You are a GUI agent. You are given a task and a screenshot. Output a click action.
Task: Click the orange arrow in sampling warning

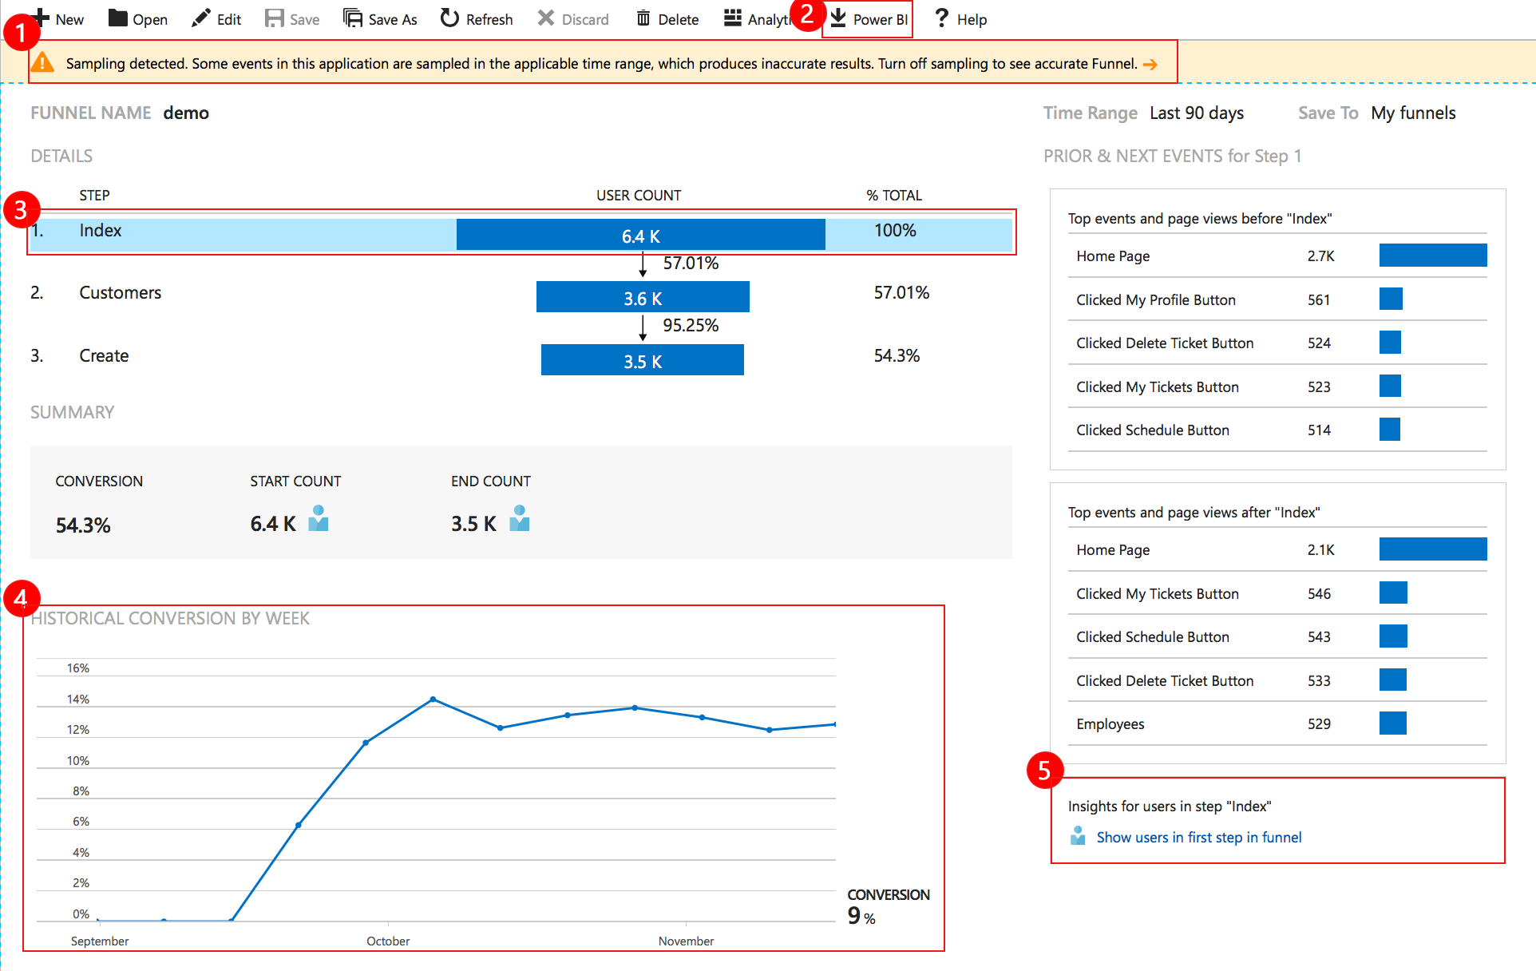tap(1150, 65)
